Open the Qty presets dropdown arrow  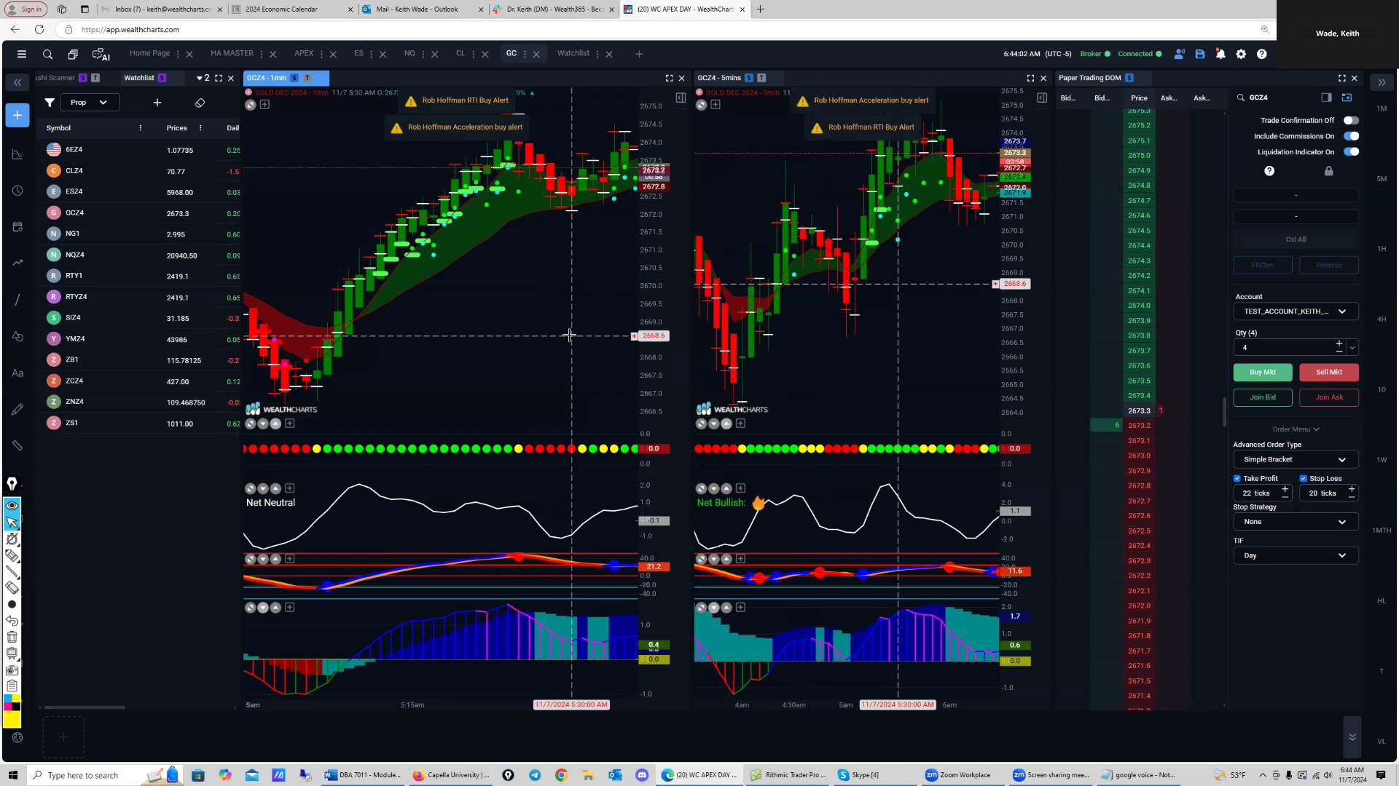tap(1352, 348)
